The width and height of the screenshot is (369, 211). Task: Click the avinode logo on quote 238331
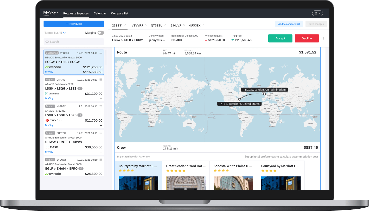[x=53, y=67]
